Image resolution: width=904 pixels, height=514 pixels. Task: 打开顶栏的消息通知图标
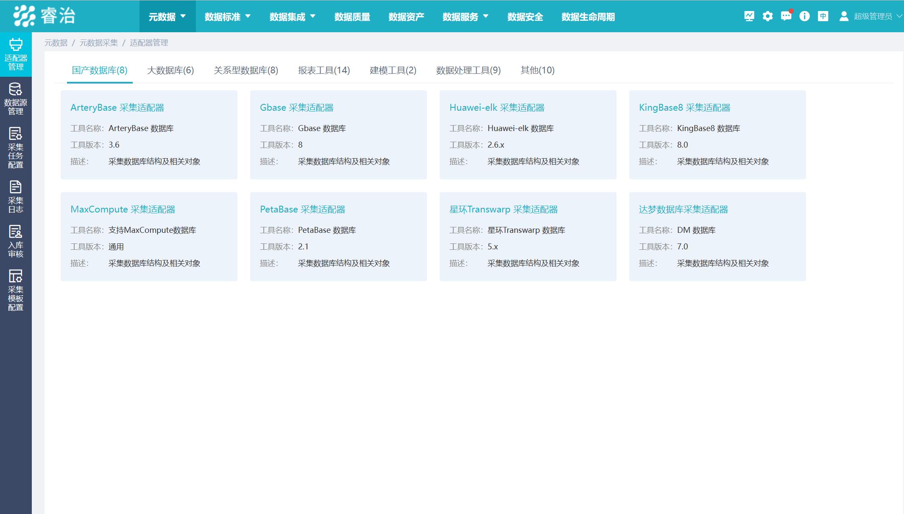pos(787,16)
